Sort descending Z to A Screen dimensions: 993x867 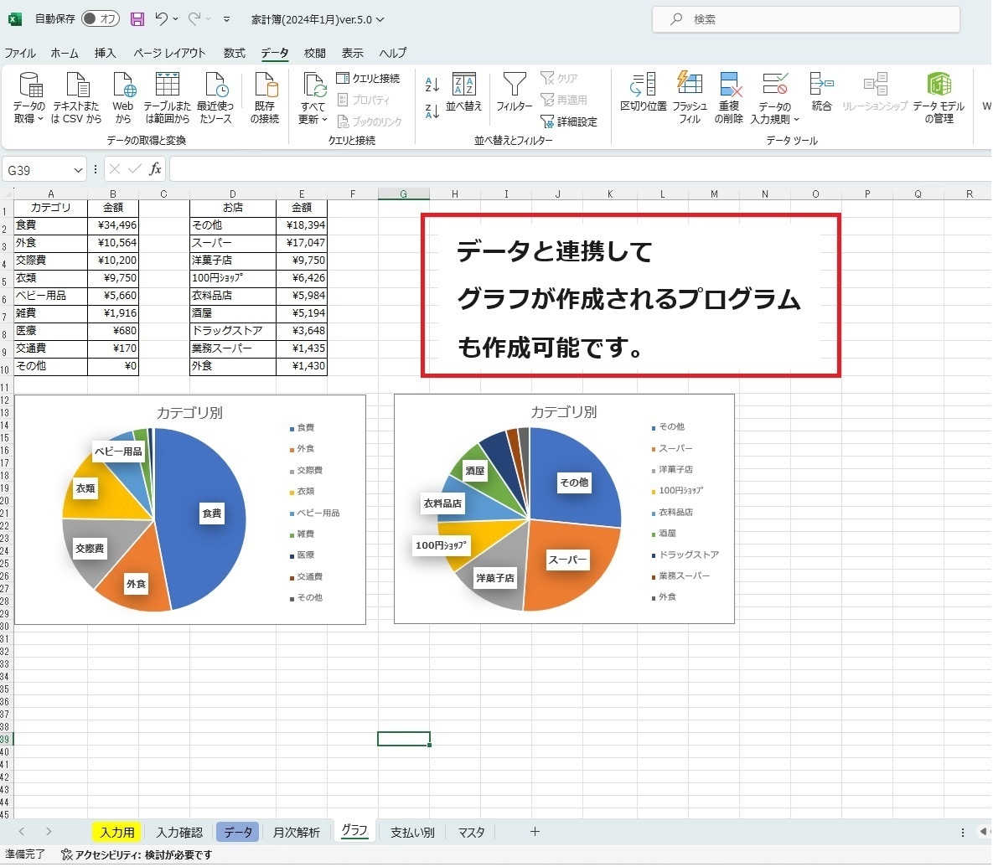tap(432, 111)
